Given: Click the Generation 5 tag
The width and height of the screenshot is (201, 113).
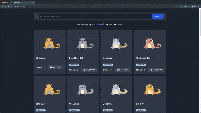Looking at the screenshot, I should tap(74, 65).
